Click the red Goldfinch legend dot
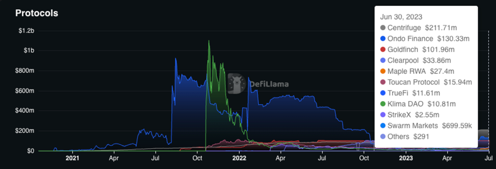Screen dimensions: 496x169 (383, 49)
